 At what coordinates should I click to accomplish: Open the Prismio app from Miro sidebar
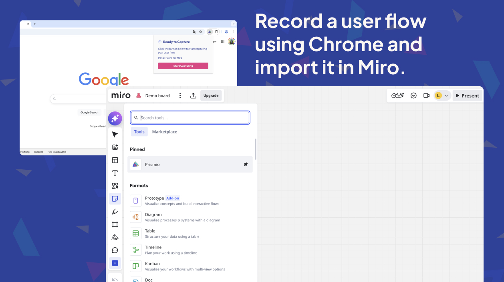click(115, 237)
